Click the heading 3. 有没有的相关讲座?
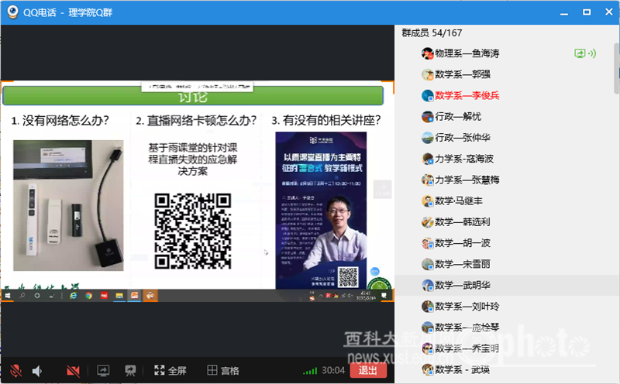This screenshot has height=384, width=620. coord(326,121)
